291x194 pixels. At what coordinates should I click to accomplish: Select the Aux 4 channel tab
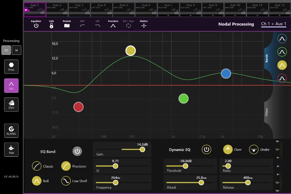pyautogui.click(x=102, y=10)
